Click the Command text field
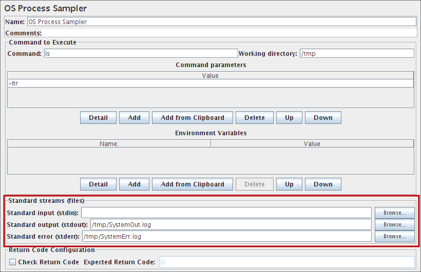The image size is (421, 272). [141, 54]
